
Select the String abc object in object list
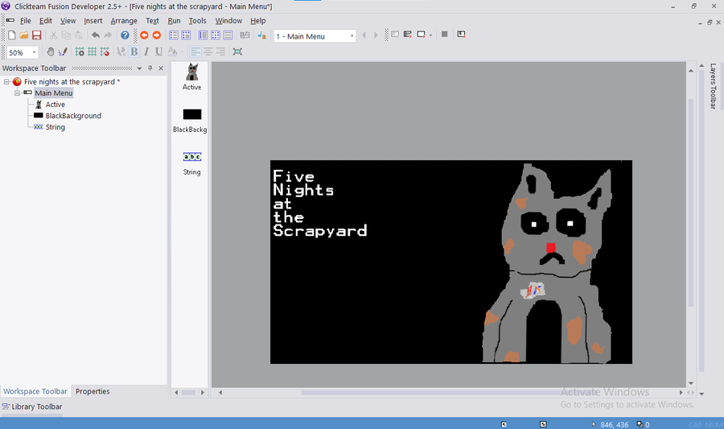pos(191,163)
